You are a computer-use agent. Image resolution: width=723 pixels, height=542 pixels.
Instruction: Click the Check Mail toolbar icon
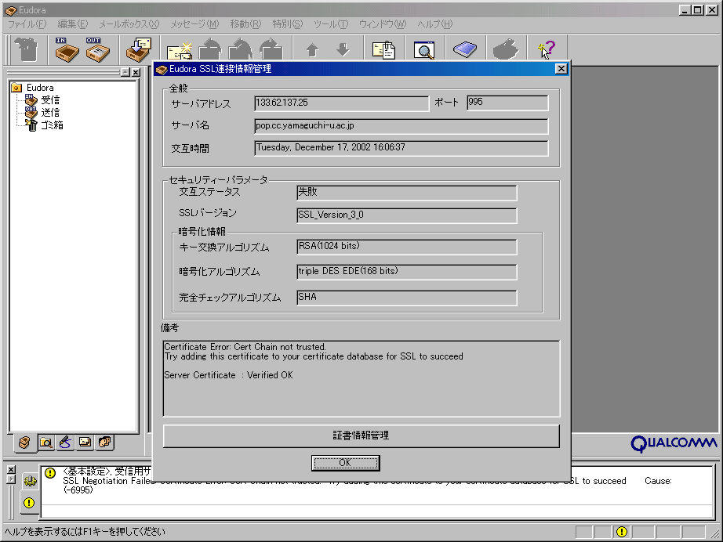(140, 49)
